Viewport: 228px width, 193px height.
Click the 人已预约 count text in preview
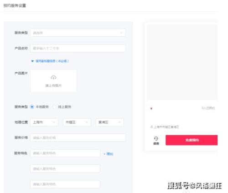coord(208,108)
